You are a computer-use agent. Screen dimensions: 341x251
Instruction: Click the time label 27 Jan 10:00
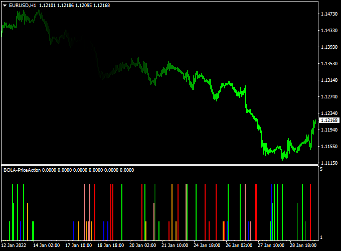click(x=271, y=245)
